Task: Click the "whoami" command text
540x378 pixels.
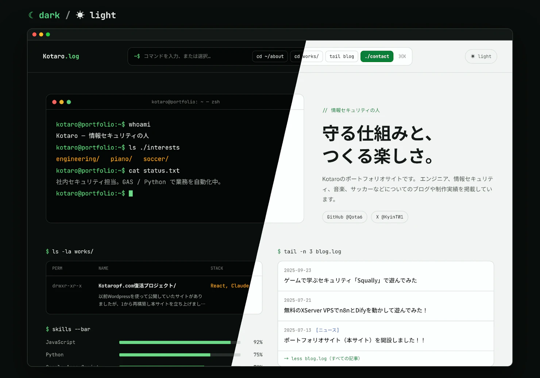Action: pos(140,124)
